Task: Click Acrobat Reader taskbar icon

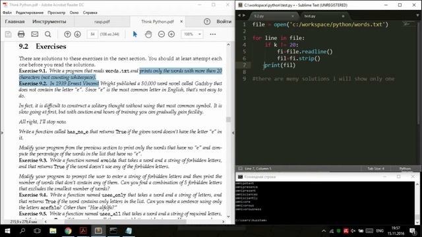Action: 83,231
